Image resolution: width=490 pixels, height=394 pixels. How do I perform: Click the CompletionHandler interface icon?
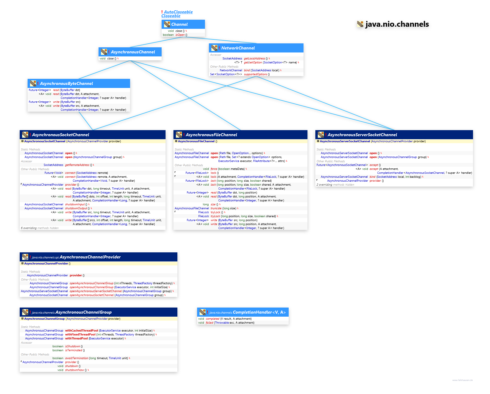(x=203, y=312)
